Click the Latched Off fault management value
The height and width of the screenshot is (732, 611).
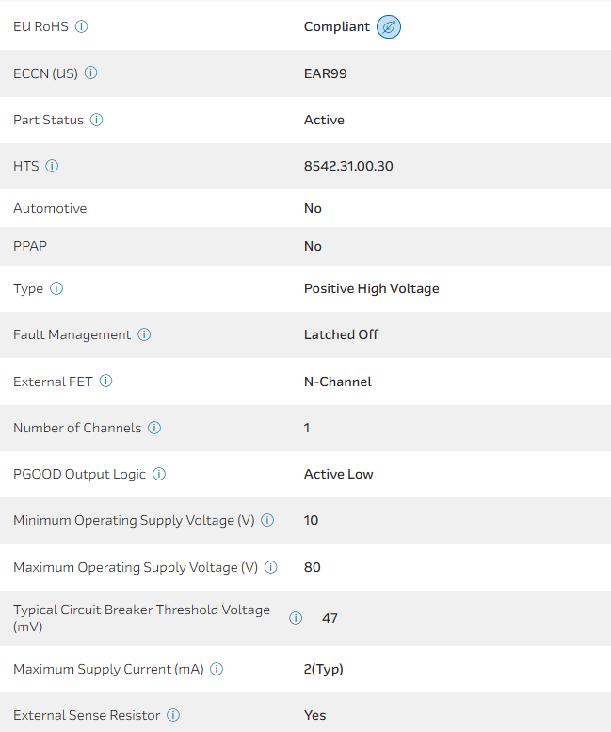pyautogui.click(x=341, y=334)
